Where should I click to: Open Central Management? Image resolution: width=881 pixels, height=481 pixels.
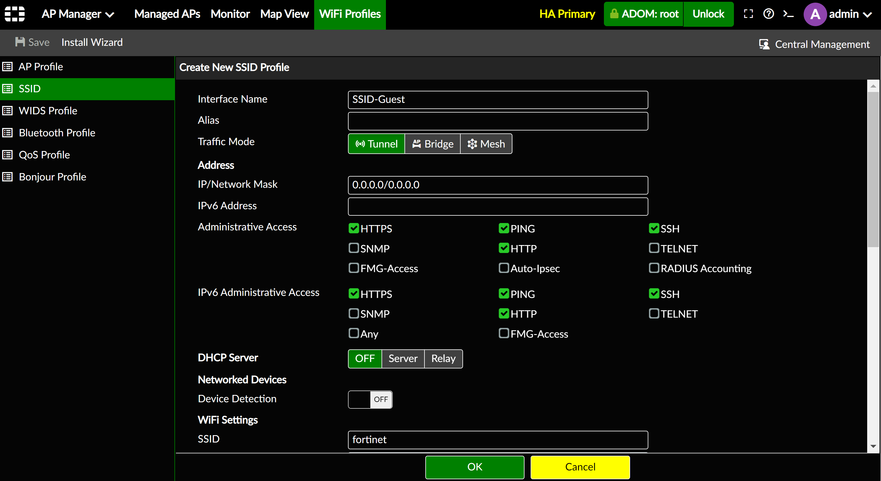814,44
